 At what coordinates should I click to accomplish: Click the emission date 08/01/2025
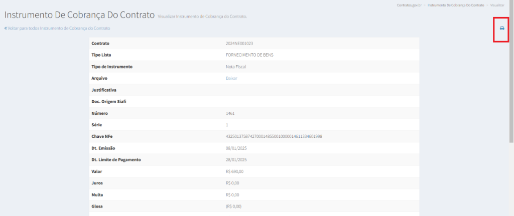(x=236, y=148)
